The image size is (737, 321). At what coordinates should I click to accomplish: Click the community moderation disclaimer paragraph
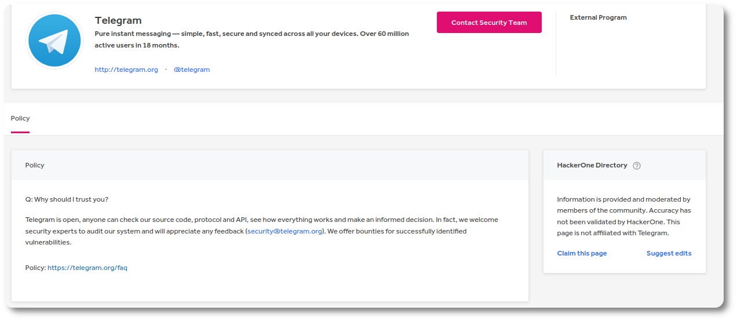pyautogui.click(x=623, y=216)
